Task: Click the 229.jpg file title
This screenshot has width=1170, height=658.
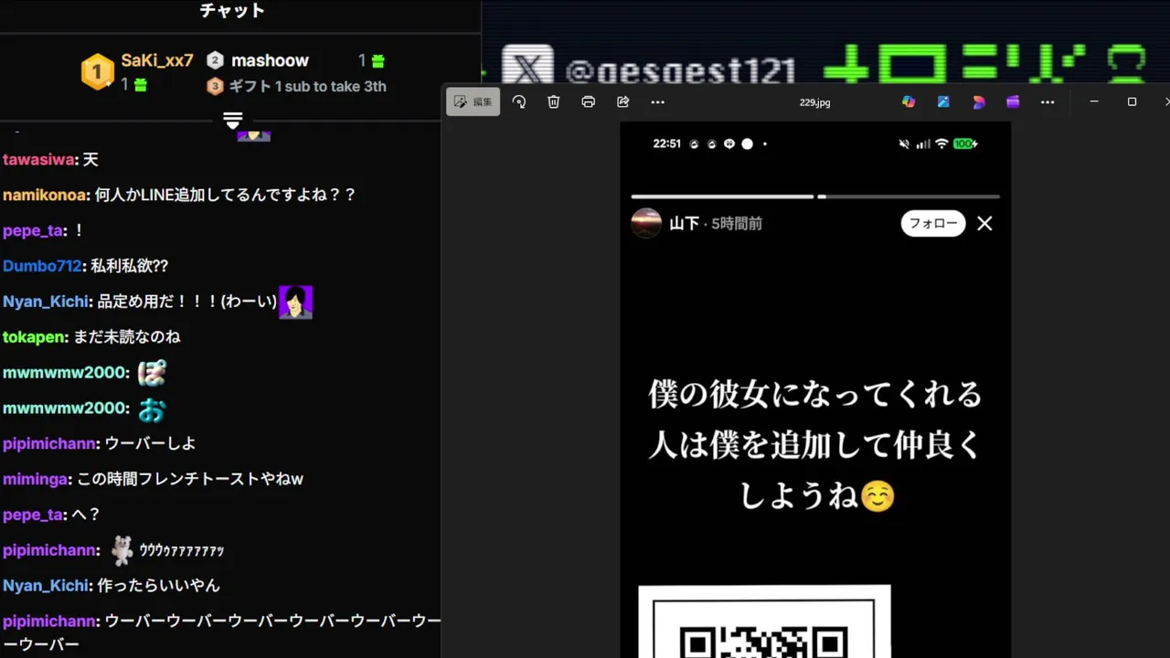Action: point(814,102)
